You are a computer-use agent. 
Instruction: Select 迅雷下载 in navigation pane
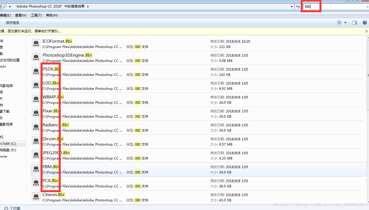(5, 112)
